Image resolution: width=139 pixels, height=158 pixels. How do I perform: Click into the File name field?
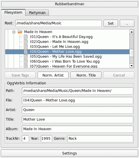[77, 101]
